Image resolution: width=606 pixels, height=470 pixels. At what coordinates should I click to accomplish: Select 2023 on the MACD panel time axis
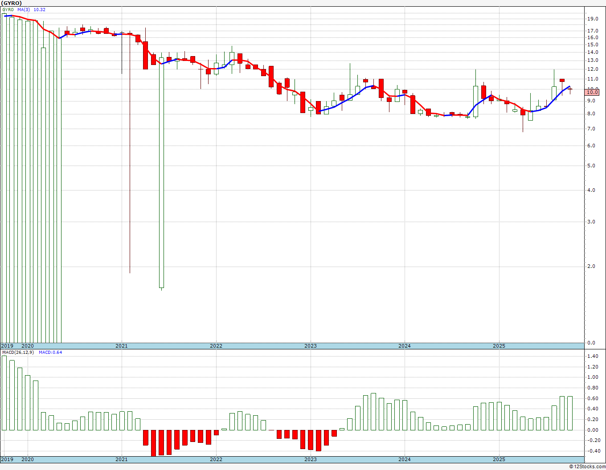[x=310, y=459]
